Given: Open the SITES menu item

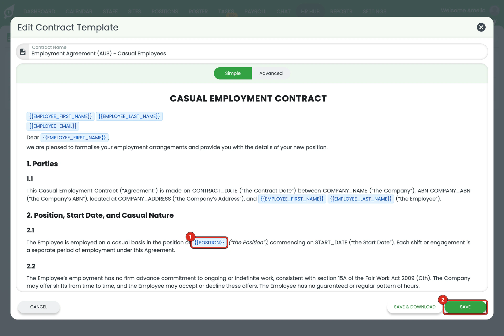Looking at the screenshot, I should [135, 12].
